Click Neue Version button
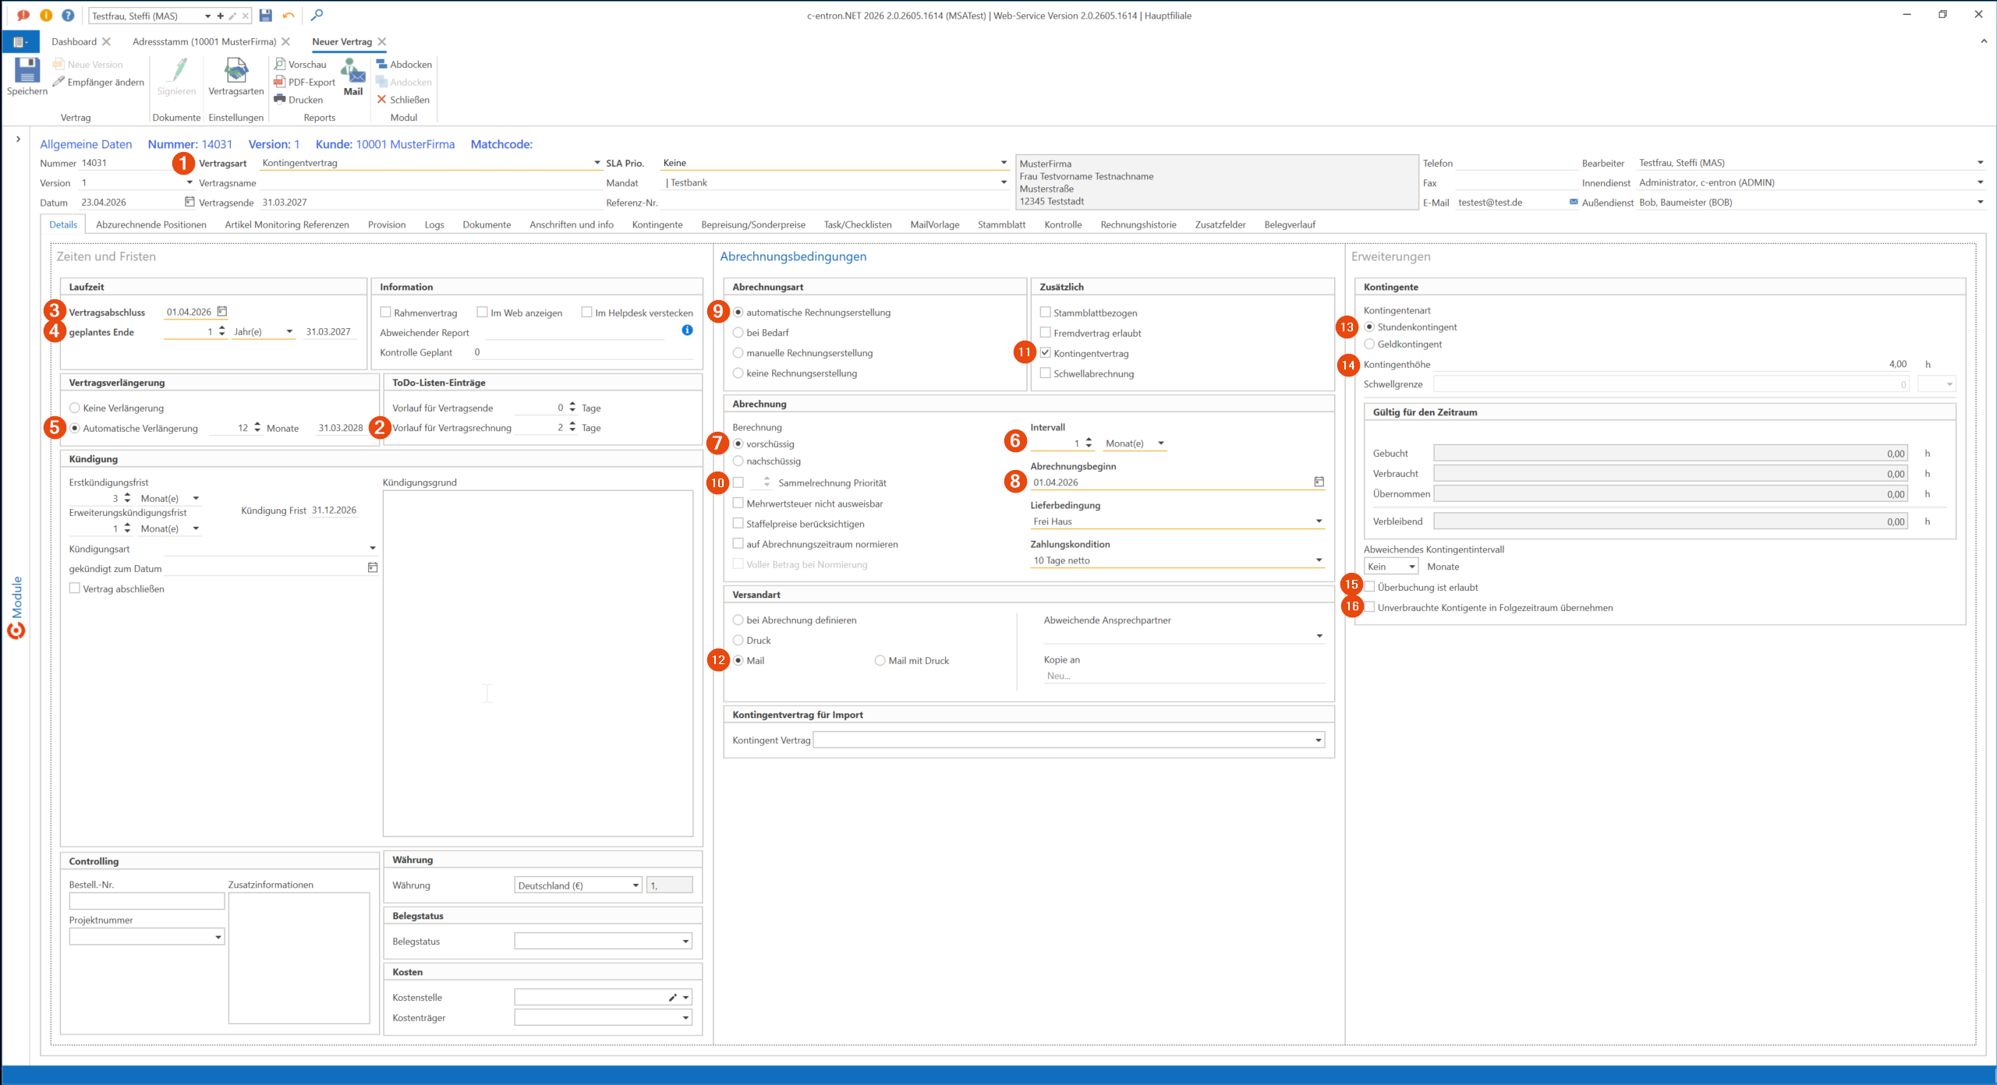This screenshot has width=1997, height=1085. pos(87,64)
